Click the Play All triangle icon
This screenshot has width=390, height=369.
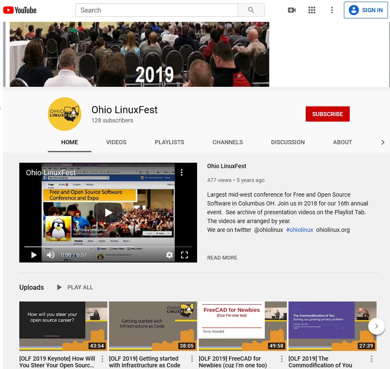tap(59, 287)
